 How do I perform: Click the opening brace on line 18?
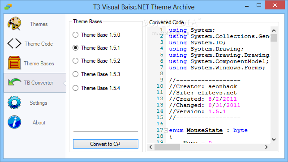click(x=171, y=136)
